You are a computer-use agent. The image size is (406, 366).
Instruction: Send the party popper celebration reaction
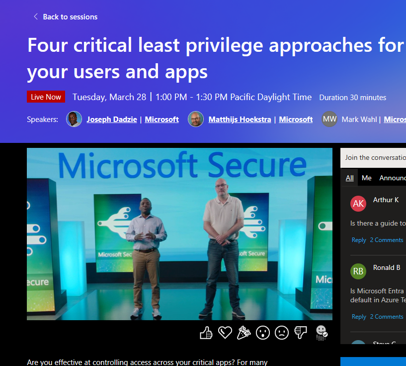244,333
